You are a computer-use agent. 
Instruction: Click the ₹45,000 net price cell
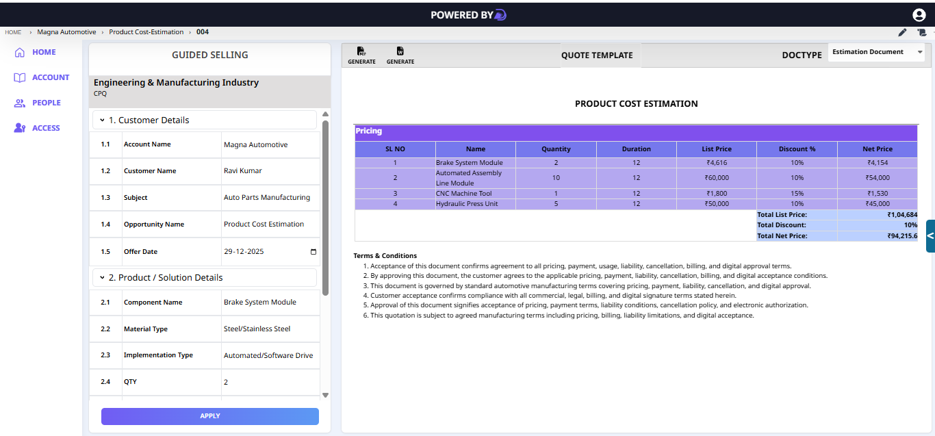878,204
